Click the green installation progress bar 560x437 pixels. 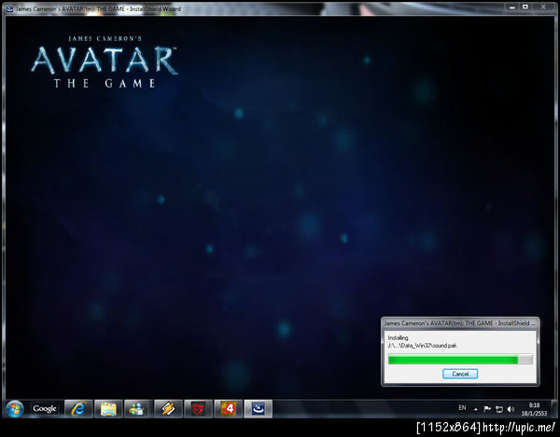pos(460,360)
